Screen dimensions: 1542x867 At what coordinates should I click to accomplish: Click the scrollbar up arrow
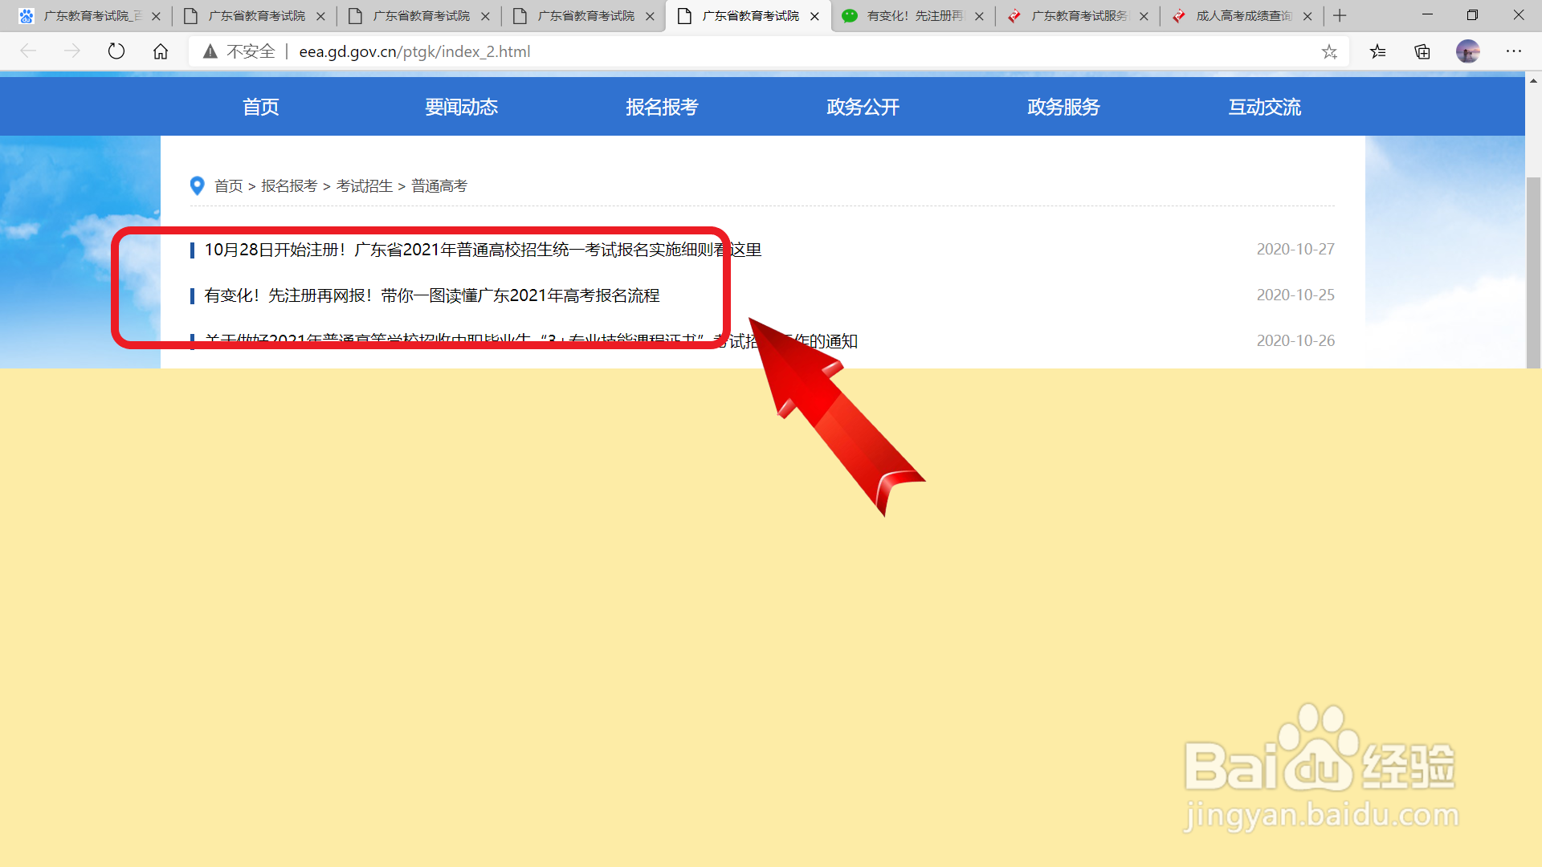(1533, 80)
